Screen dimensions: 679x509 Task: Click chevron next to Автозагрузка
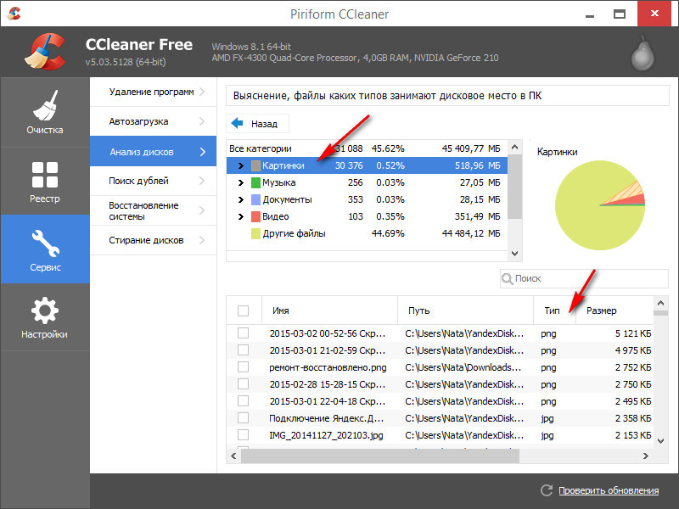[x=202, y=121]
